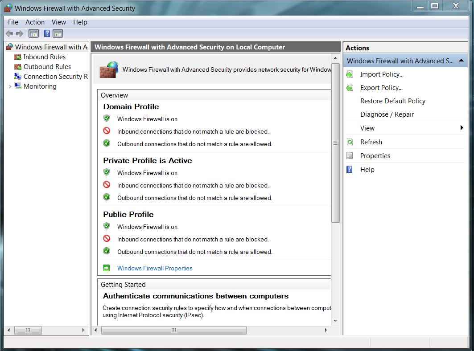Click the center pane scroll up arrow
This screenshot has height=351, width=474.
(335, 58)
